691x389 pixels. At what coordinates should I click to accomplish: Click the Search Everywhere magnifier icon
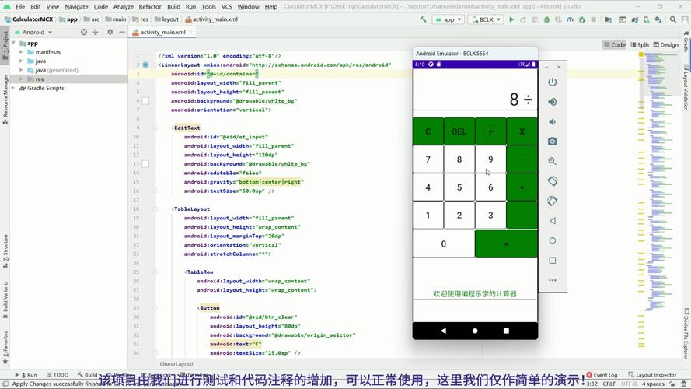(673, 19)
